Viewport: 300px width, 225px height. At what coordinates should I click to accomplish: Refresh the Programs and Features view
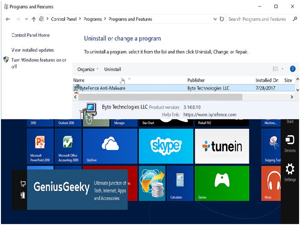pyautogui.click(x=222, y=19)
